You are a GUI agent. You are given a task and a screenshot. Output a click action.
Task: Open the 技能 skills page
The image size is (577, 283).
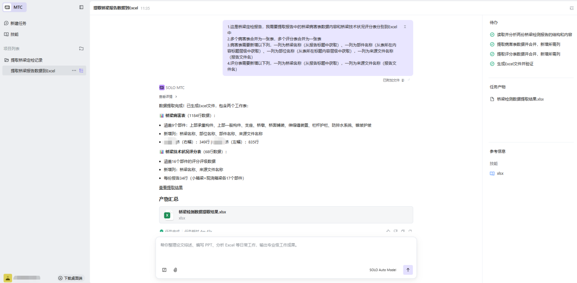coord(11,34)
